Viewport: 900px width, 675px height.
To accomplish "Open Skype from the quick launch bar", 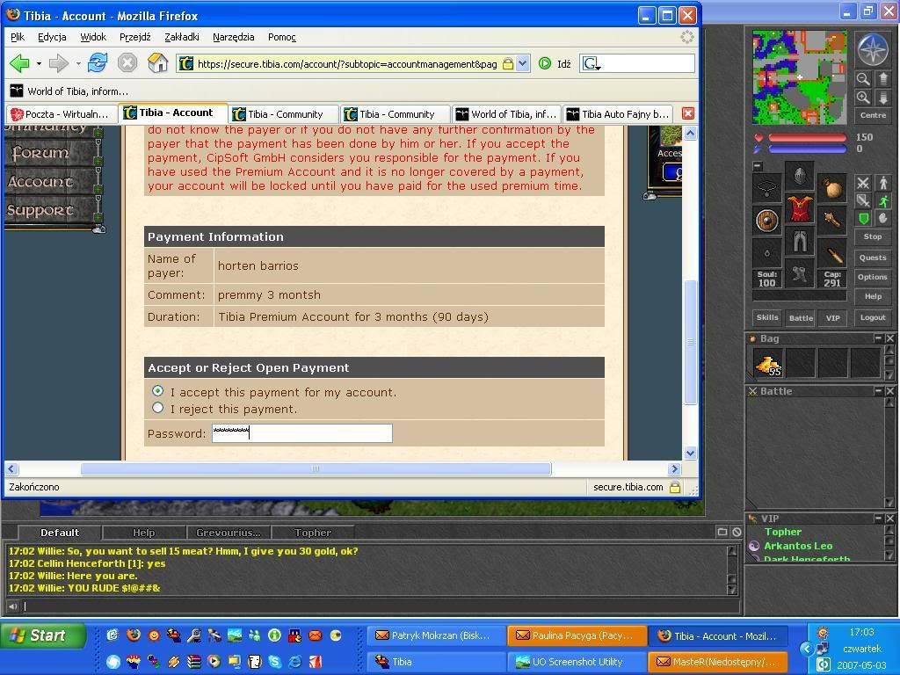I will point(275,661).
